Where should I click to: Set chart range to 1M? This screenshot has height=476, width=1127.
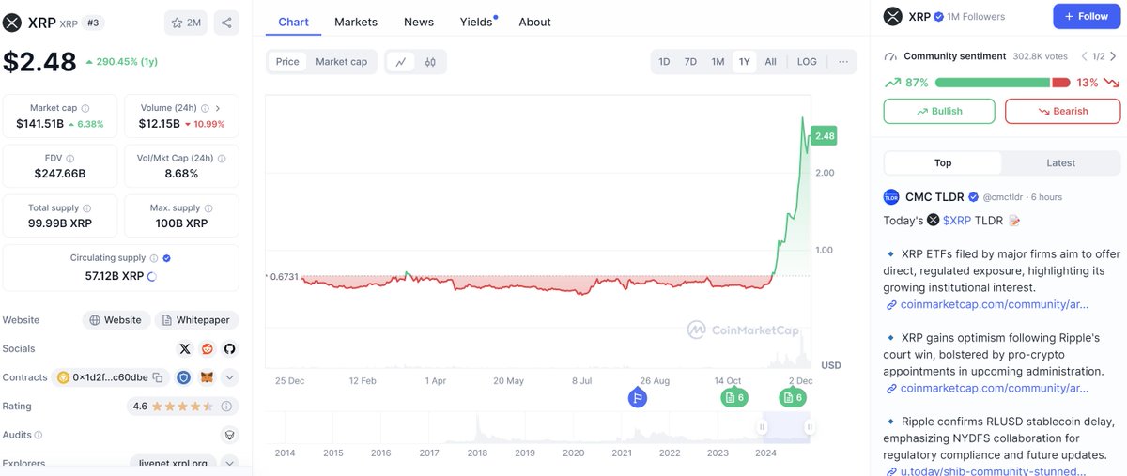(x=718, y=62)
